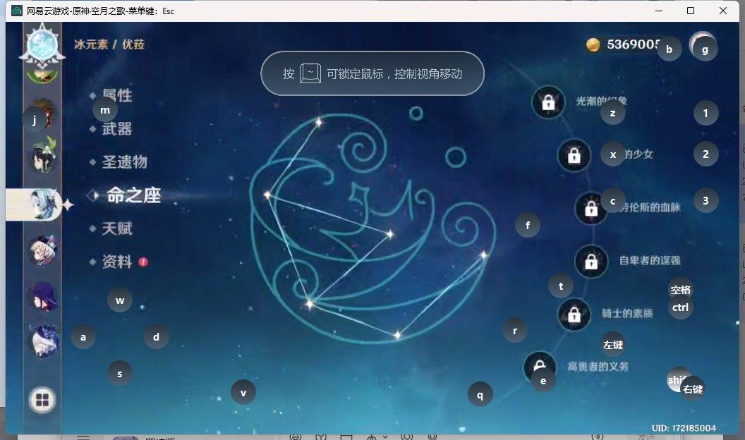Tap the virtual 'b' key button
745x440 pixels.
669,49
